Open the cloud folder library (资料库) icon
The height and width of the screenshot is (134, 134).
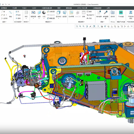[x=113, y=13]
